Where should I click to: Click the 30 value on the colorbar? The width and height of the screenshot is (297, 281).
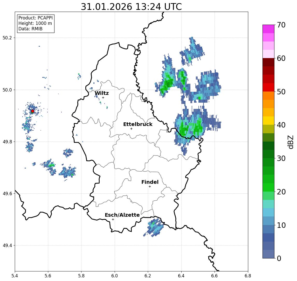coord(281,158)
